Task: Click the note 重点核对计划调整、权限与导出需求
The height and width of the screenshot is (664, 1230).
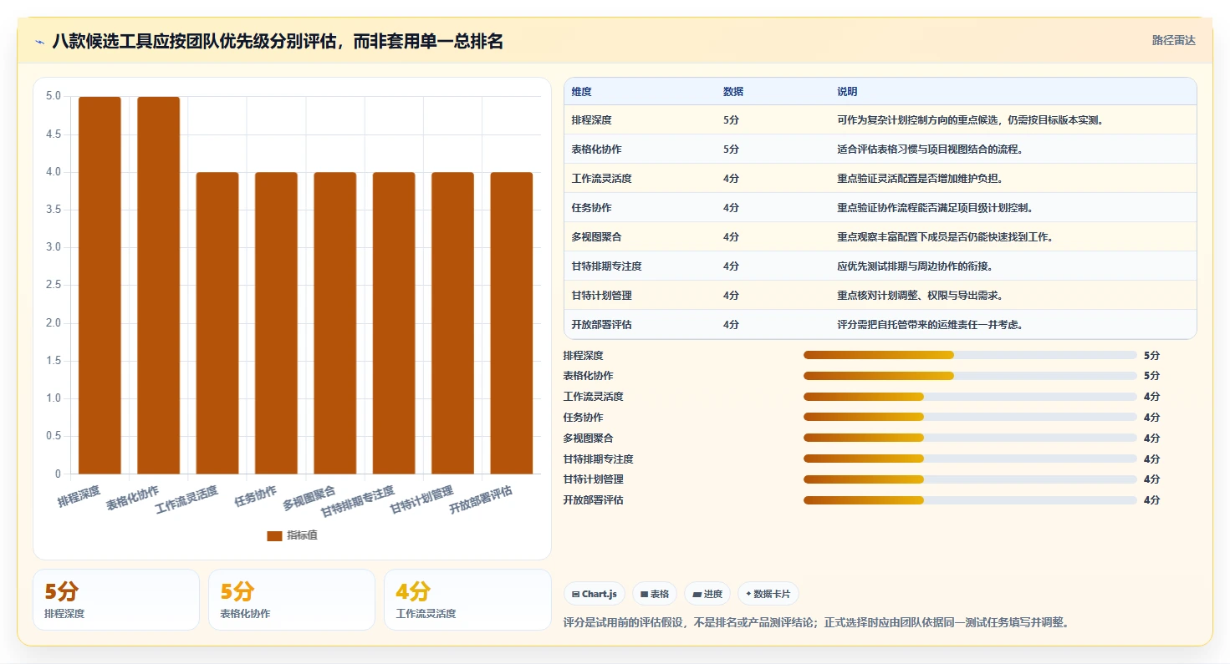Action: (921, 296)
